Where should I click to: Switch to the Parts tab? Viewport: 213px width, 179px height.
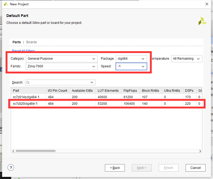[x=17, y=42]
